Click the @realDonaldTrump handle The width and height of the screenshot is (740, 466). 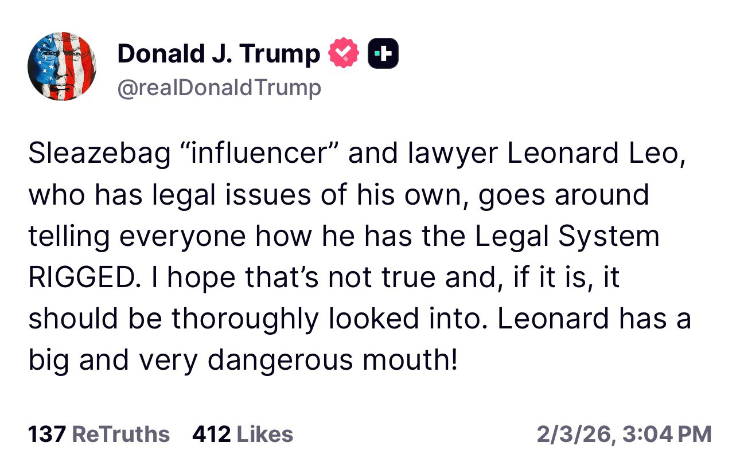pyautogui.click(x=220, y=87)
